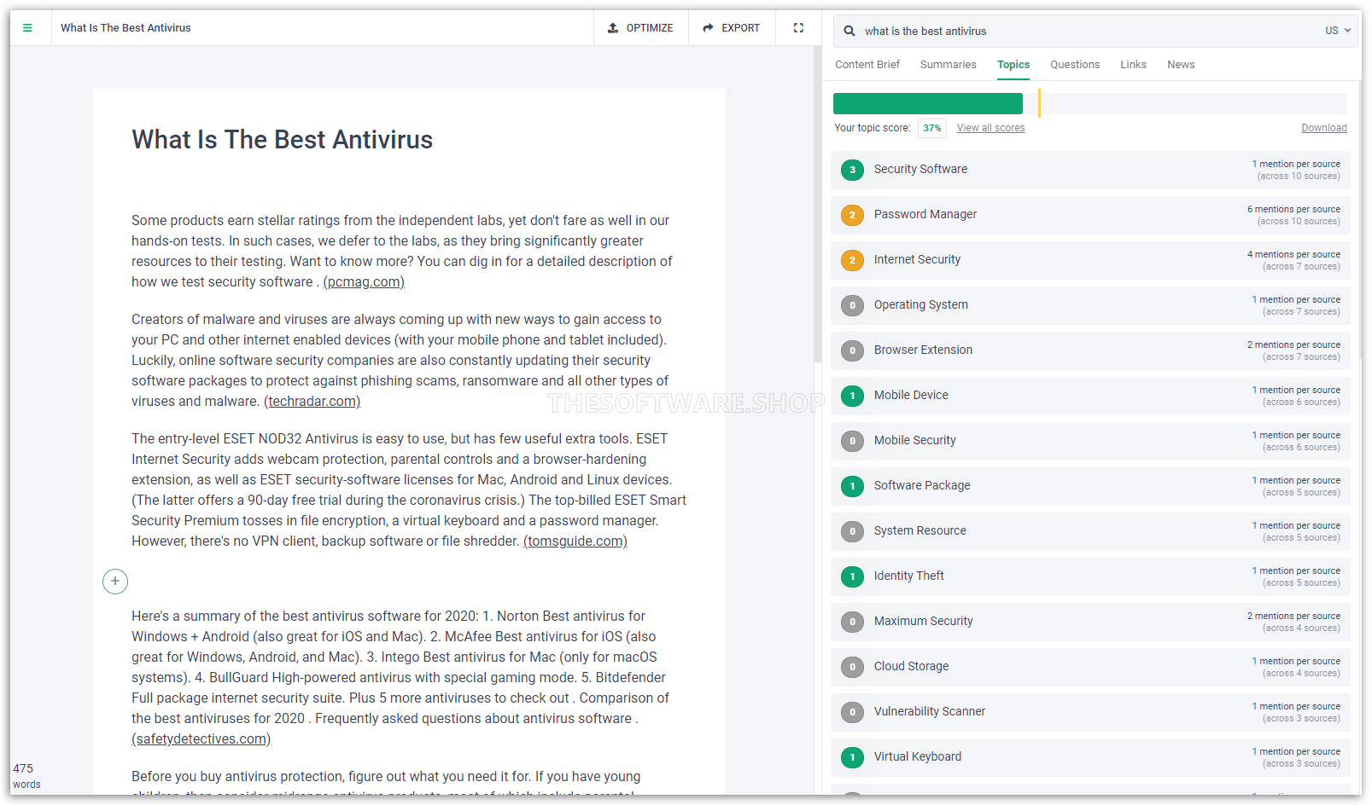Click the OPTIMIZE button
Viewport: 1372px width, 805px height.
pos(640,28)
